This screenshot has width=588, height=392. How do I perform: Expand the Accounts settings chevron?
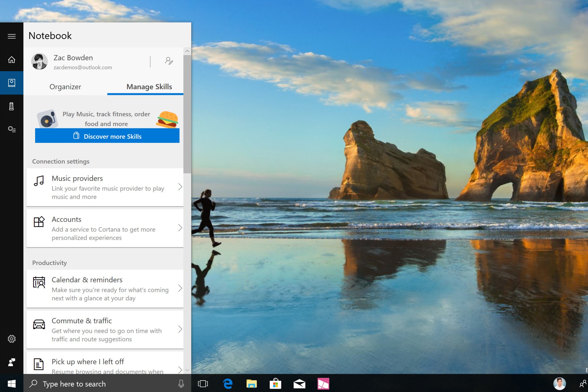[x=180, y=228]
